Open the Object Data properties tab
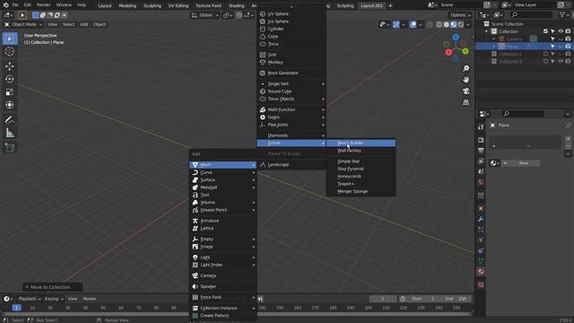Image resolution: width=574 pixels, height=323 pixels. (x=481, y=261)
